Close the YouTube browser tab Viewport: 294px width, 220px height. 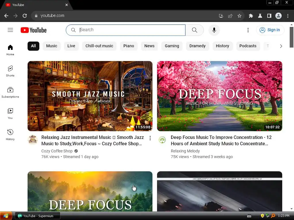coord(67,5)
